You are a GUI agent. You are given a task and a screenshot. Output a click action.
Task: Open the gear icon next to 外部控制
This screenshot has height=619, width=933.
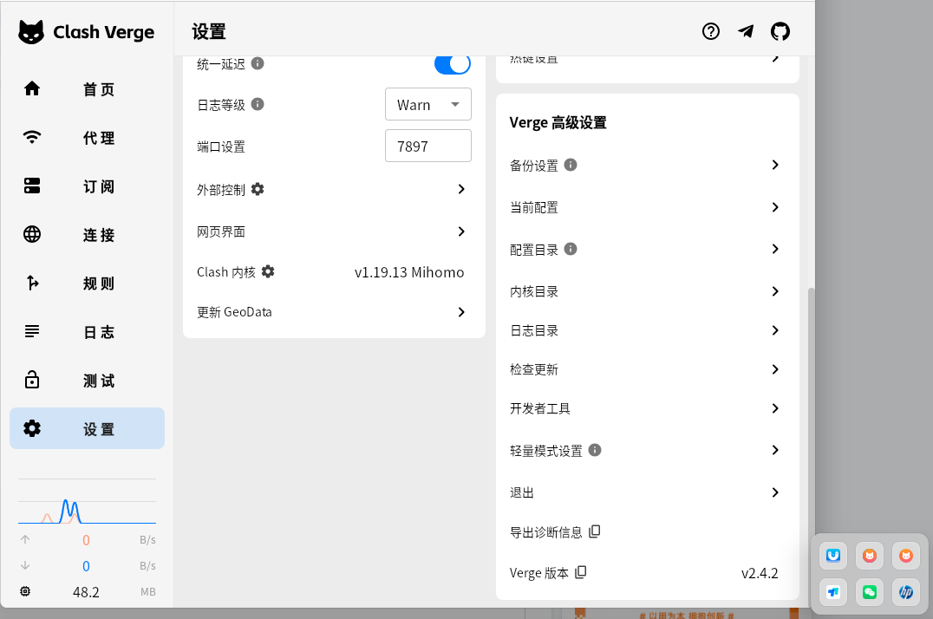click(258, 189)
